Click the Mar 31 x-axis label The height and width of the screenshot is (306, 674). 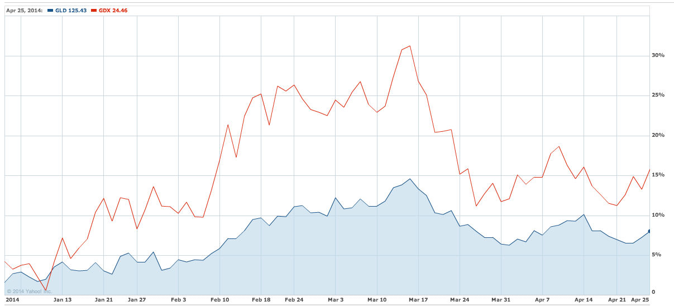(501, 300)
